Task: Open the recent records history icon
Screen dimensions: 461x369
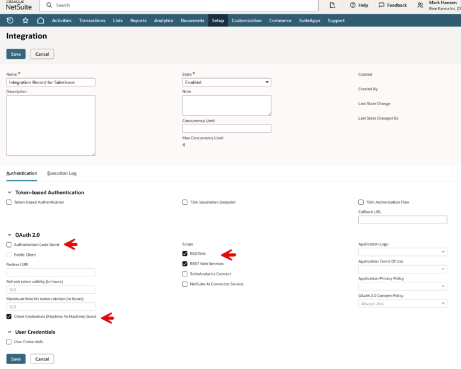Action: click(10, 20)
